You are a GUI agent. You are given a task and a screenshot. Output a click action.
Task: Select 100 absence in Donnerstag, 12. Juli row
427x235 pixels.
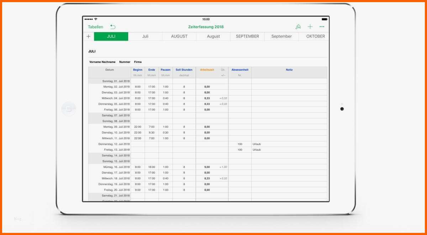[240, 144]
